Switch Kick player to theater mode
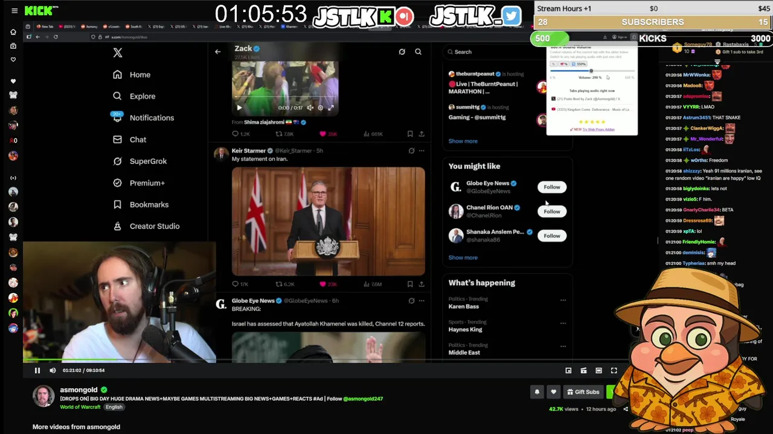This screenshot has width=773, height=434. pos(598,370)
